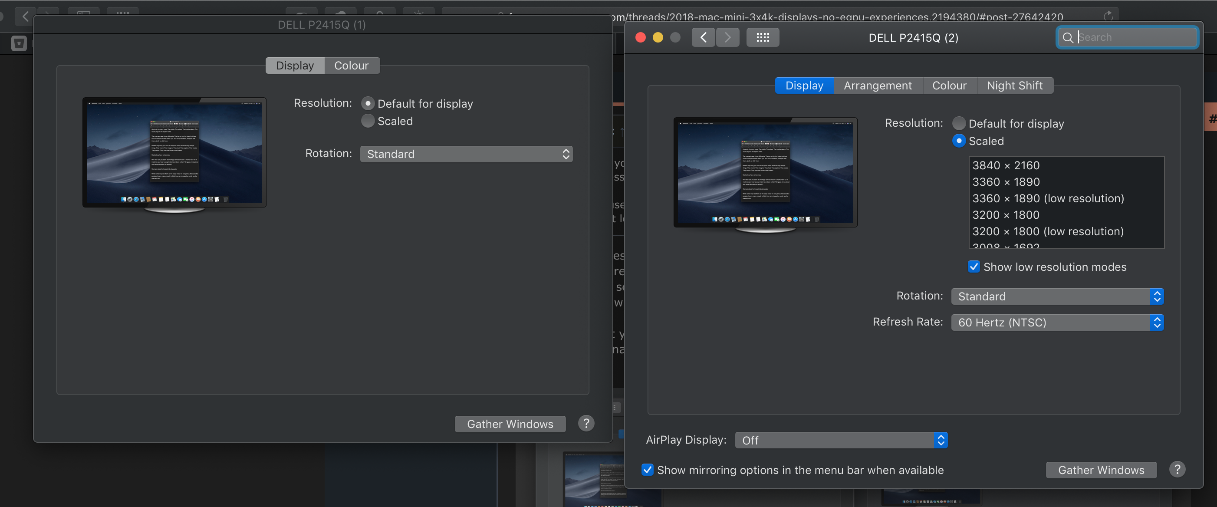Open Rotation dropdown in DELL P2415Q (1)
This screenshot has width=1217, height=507.
466,154
